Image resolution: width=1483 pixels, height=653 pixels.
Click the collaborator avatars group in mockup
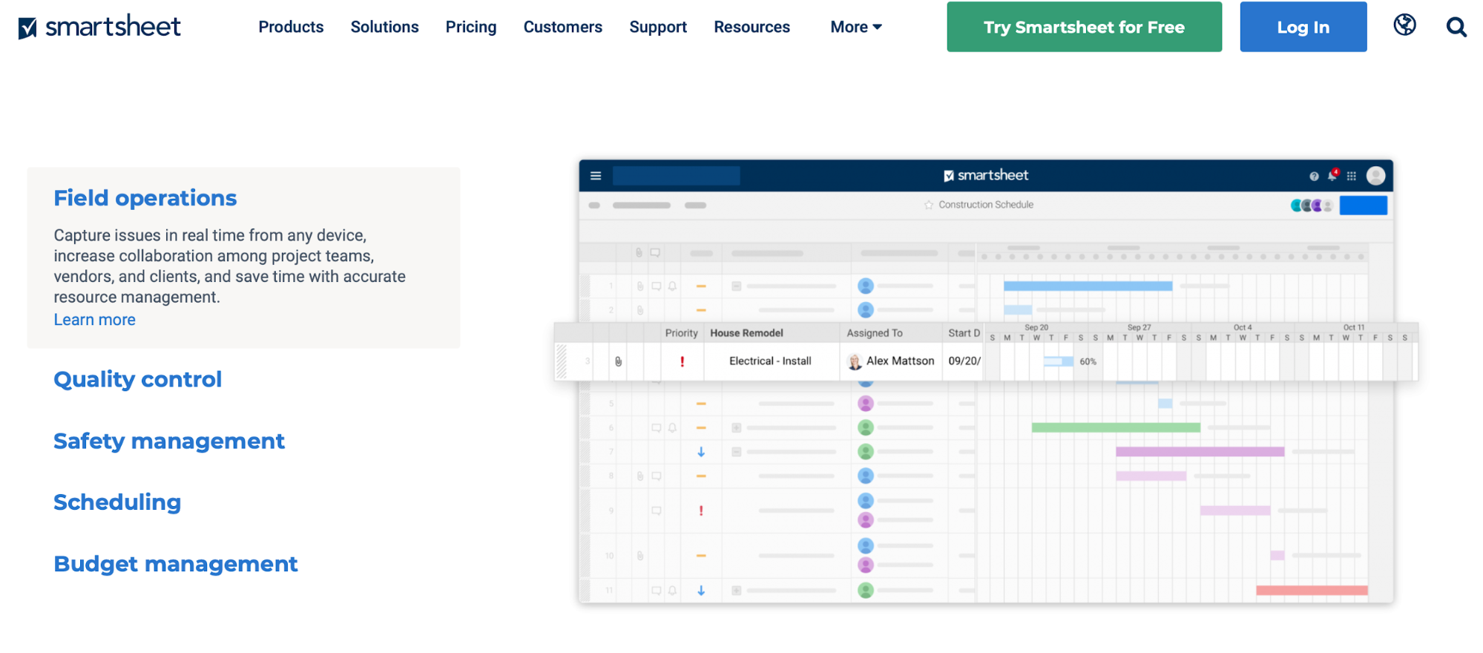click(x=1312, y=206)
